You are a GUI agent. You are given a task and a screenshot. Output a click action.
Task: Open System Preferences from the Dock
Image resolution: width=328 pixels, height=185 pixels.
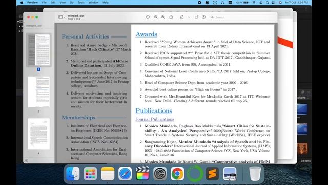[160, 174]
